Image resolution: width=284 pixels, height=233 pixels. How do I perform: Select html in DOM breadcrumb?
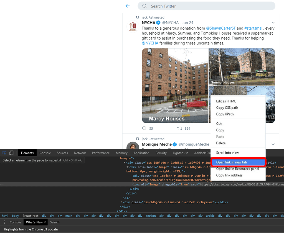(x=5, y=216)
